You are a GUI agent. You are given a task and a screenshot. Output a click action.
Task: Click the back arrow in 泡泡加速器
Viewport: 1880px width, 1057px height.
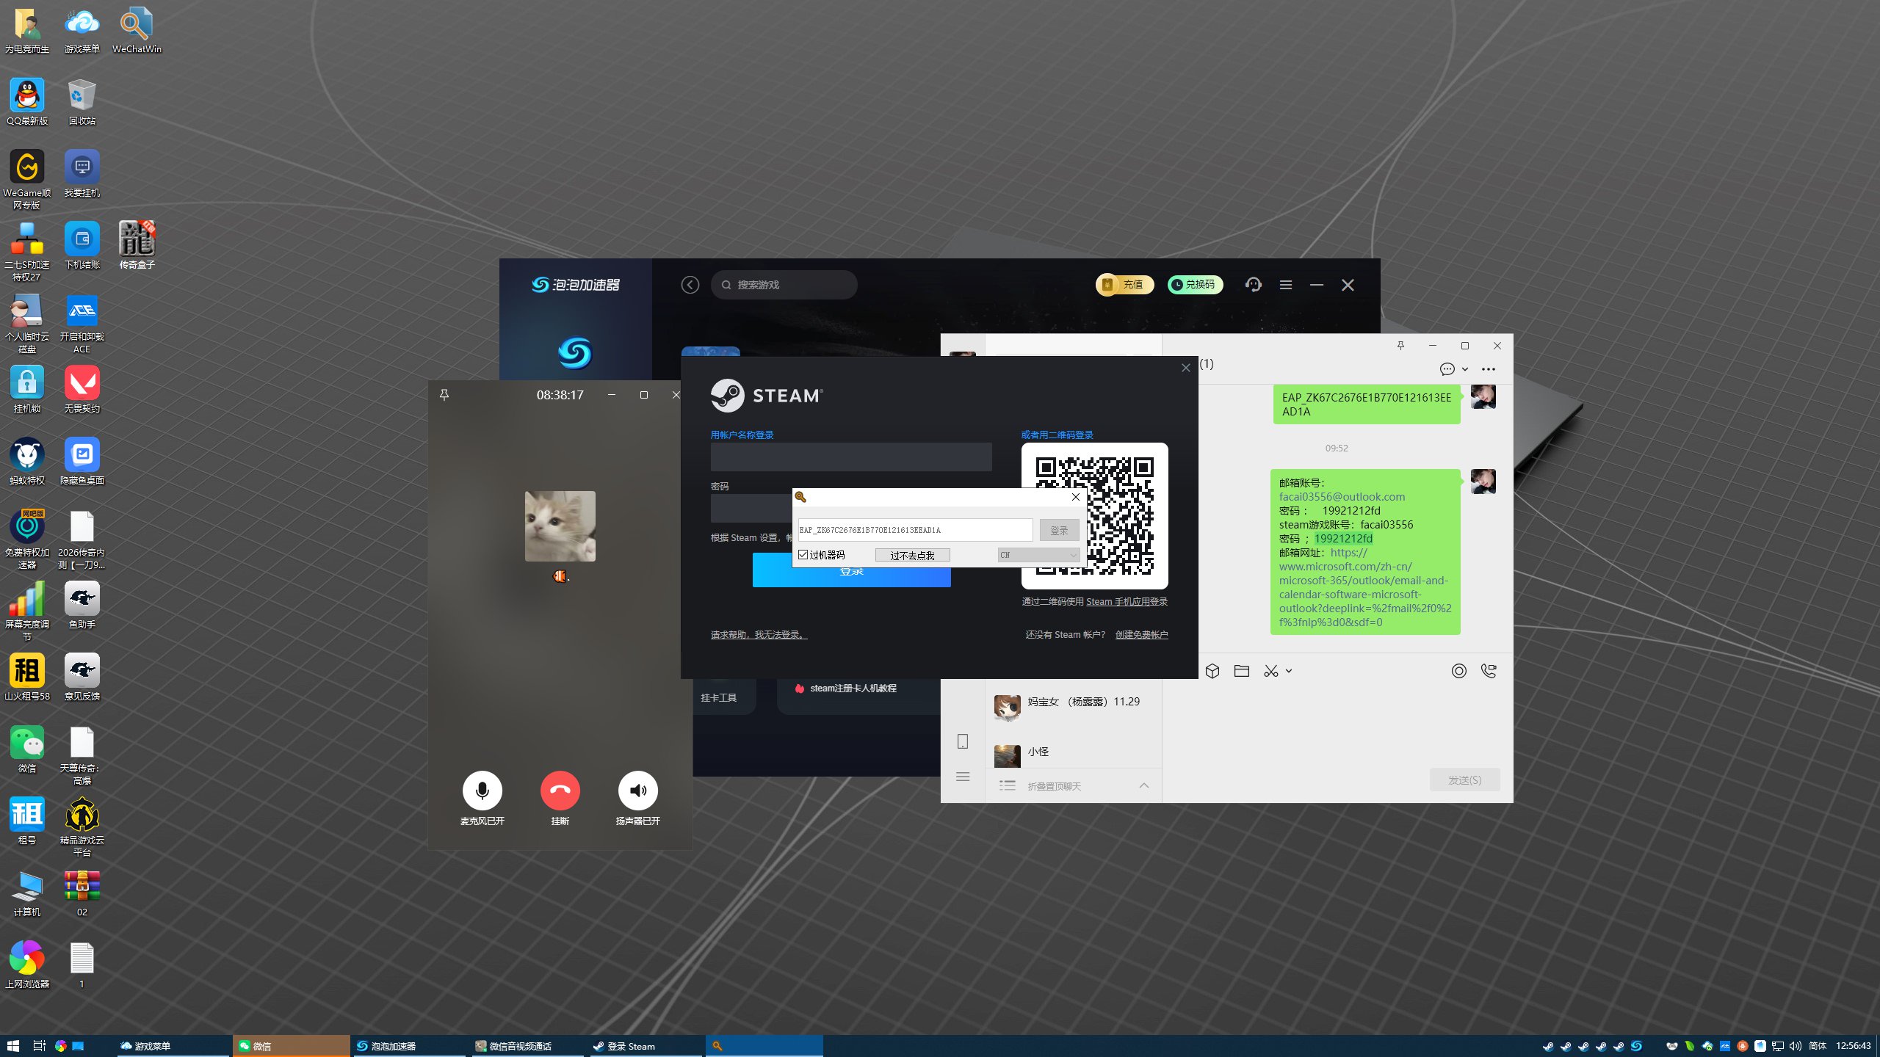[x=690, y=285]
